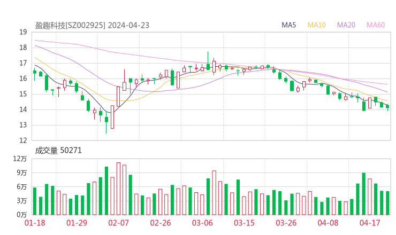This screenshot has width=396, height=235.
Task: Click the MA60 legend label
Action: click(376, 25)
